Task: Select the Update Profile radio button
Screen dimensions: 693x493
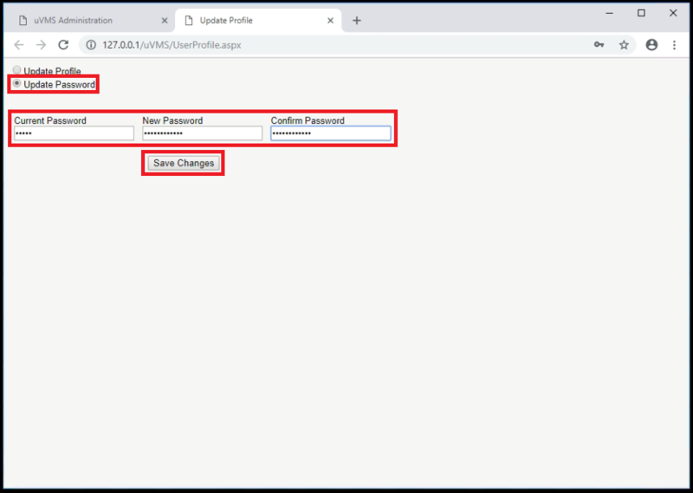Action: pyautogui.click(x=16, y=70)
